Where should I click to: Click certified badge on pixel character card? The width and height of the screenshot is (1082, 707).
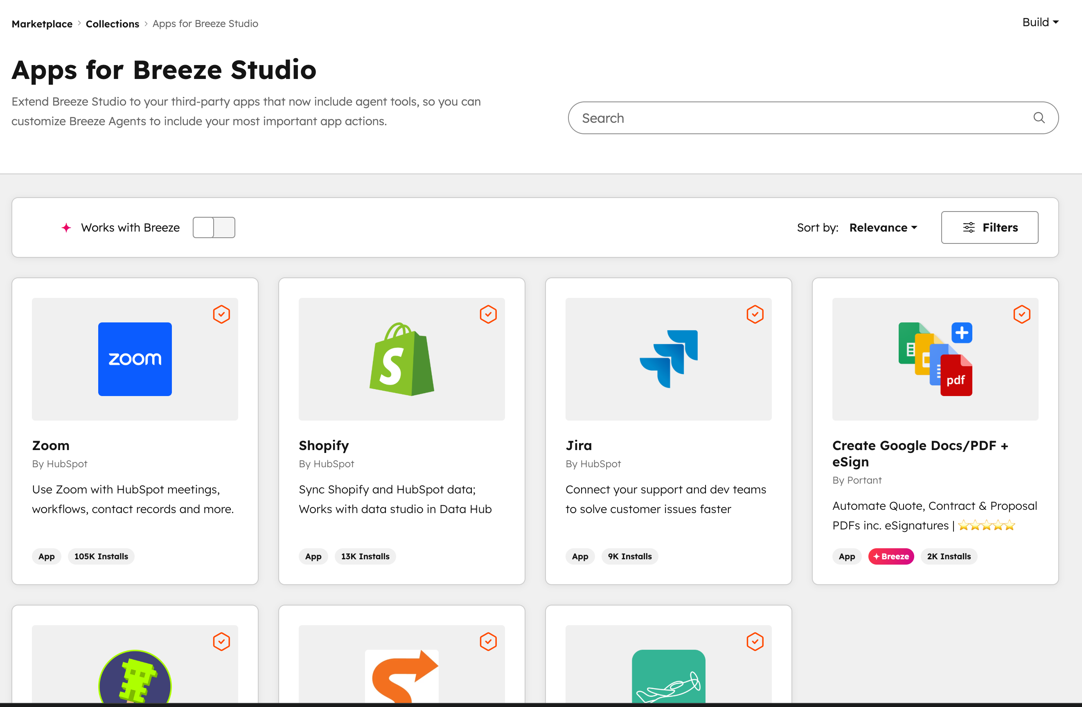[221, 642]
